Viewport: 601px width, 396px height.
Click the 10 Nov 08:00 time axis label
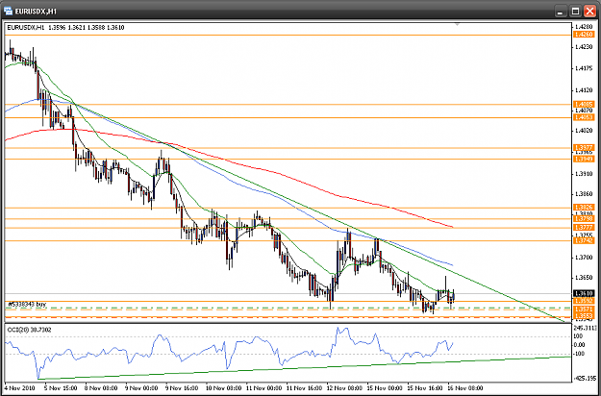pos(224,387)
